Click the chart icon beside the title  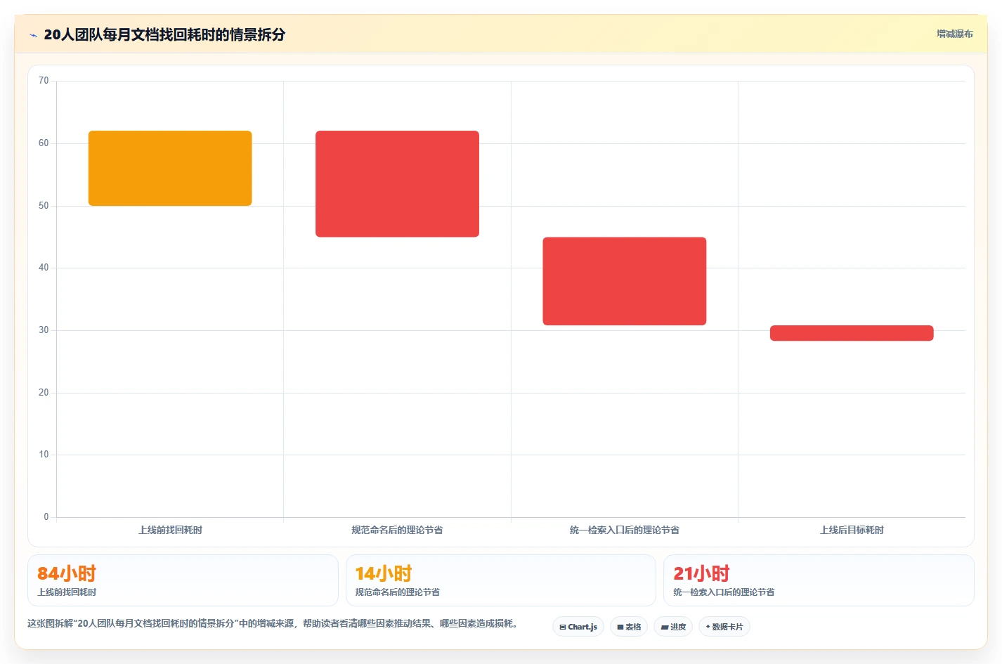click(x=33, y=35)
